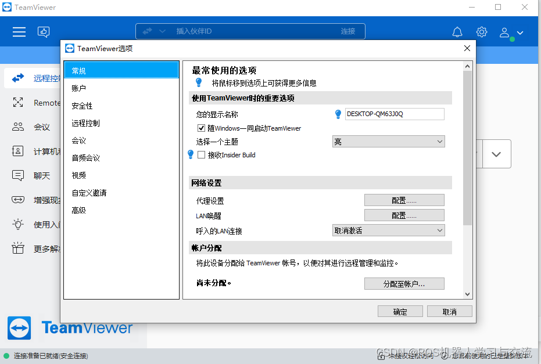541x364 pixels.
Task: Click the 您的显示名称 input field
Action: tap(395, 114)
